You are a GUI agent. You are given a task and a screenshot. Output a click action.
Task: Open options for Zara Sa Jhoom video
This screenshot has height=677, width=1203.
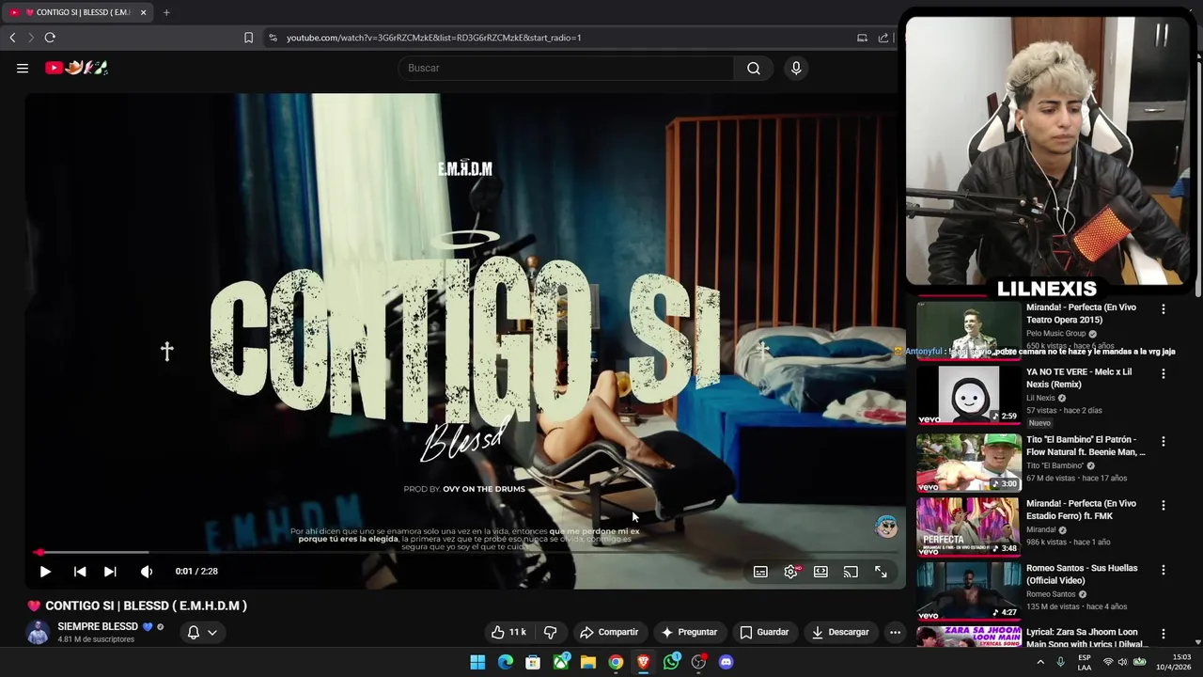coord(1164,634)
